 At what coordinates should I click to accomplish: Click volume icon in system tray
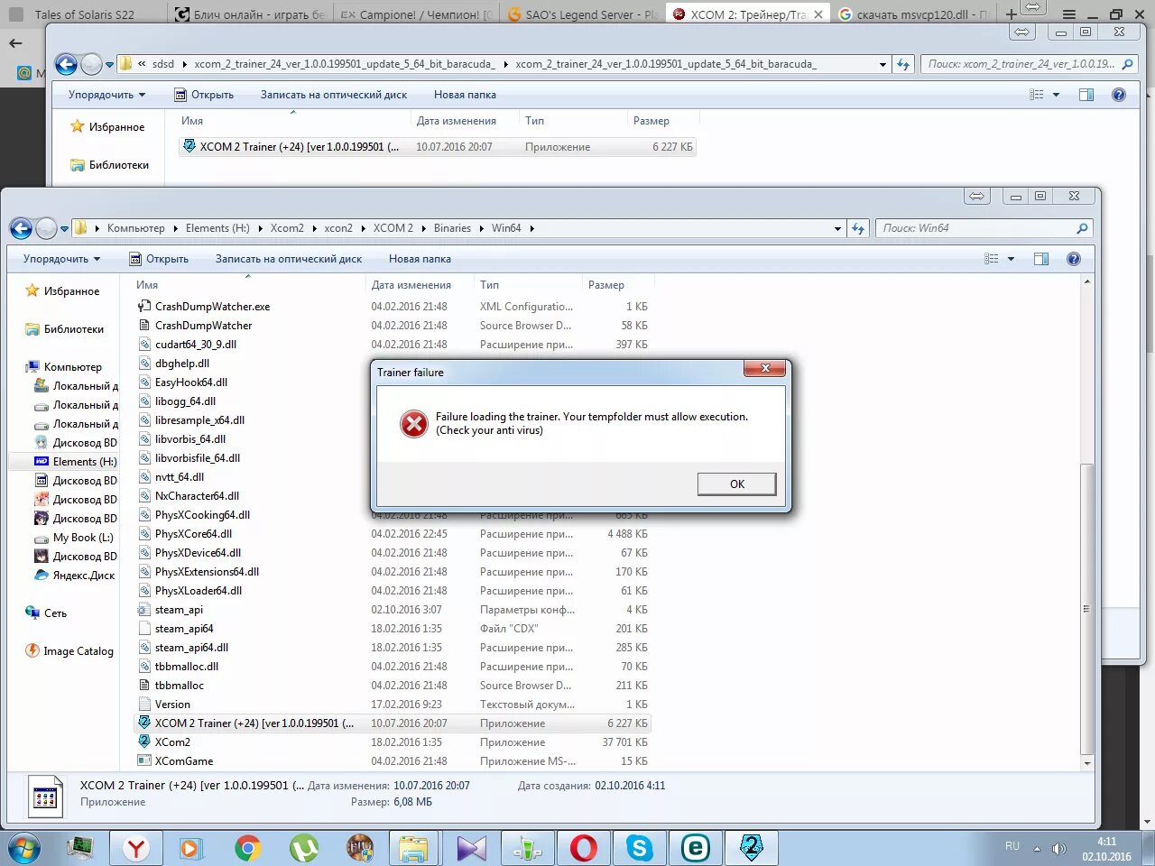point(1059,849)
